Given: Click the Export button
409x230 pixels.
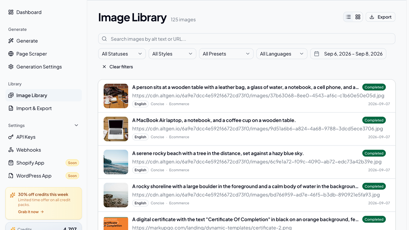Looking at the screenshot, I should click(x=380, y=17).
